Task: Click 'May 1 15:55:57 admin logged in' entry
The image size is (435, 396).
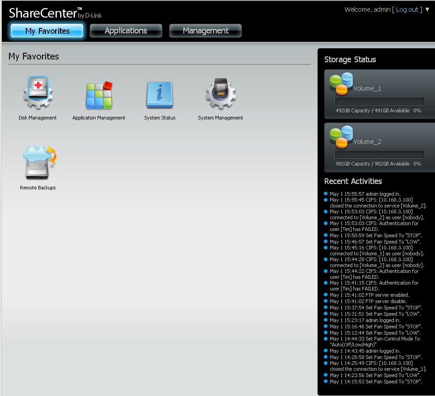Action: tap(365, 194)
